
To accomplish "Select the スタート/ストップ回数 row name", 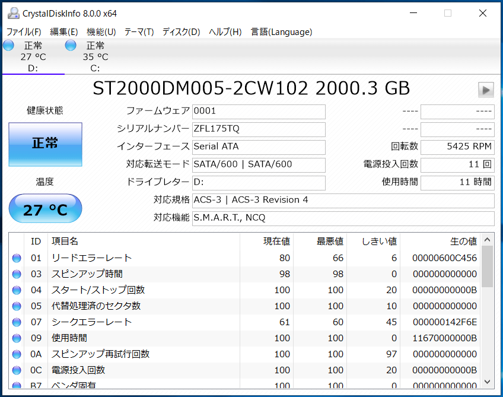I will click(98, 290).
